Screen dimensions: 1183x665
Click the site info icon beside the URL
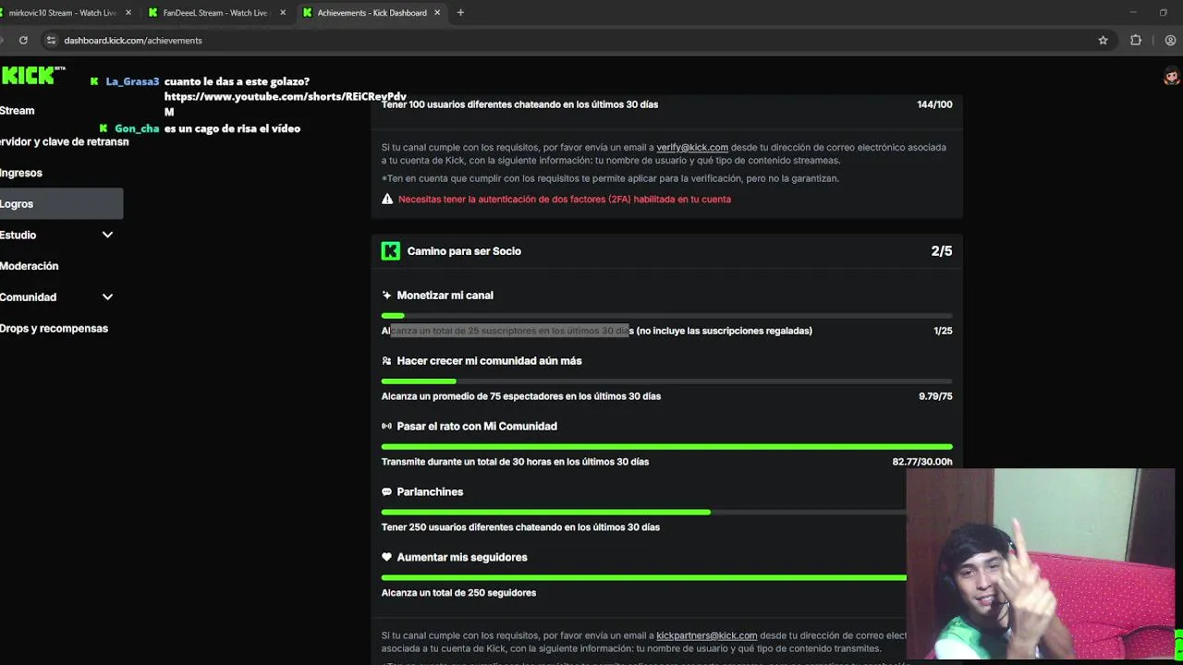point(52,41)
